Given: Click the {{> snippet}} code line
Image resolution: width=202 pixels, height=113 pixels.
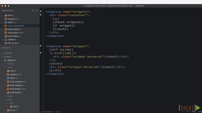Looking at the screenshot, I should 64,25.
